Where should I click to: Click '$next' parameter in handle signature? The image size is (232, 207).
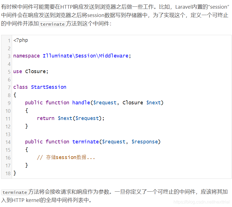click(153, 103)
